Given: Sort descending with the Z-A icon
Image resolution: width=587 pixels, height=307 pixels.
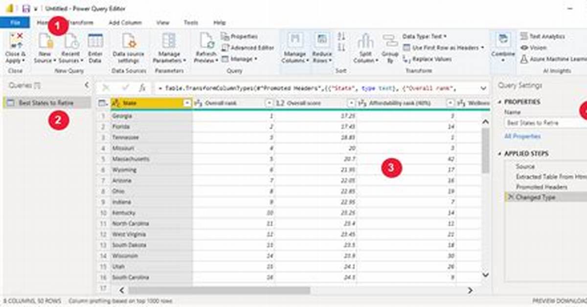Looking at the screenshot, I should click(341, 47).
